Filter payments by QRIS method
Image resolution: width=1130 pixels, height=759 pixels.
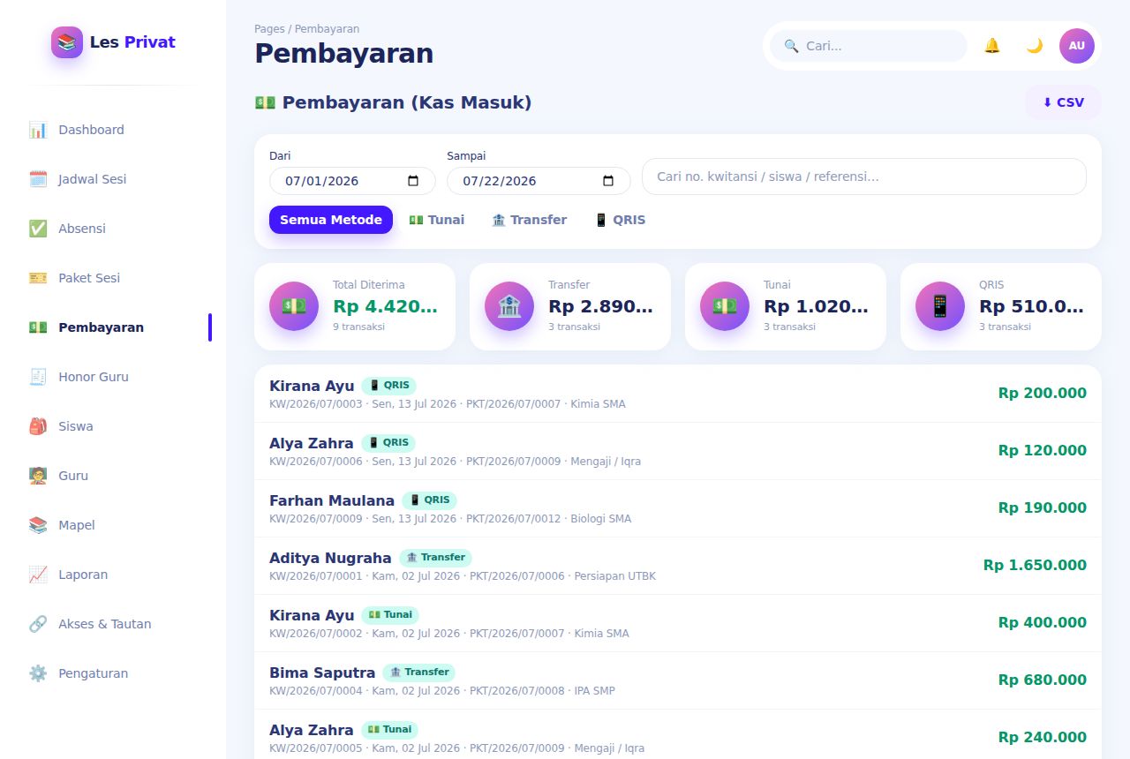coord(620,220)
